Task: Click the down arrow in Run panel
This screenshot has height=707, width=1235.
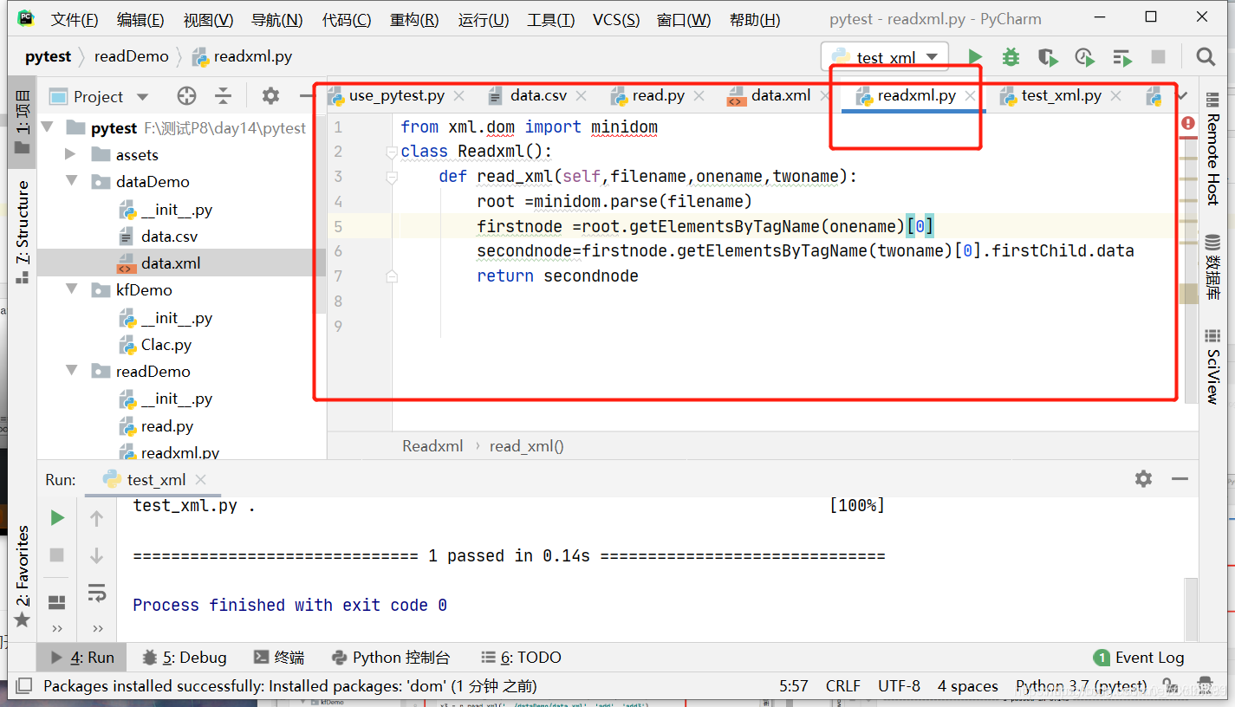Action: pyautogui.click(x=96, y=555)
